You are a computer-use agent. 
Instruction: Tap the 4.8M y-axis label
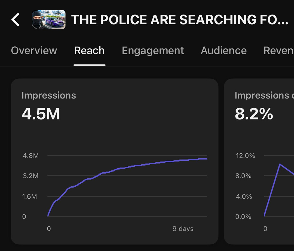[31, 156]
